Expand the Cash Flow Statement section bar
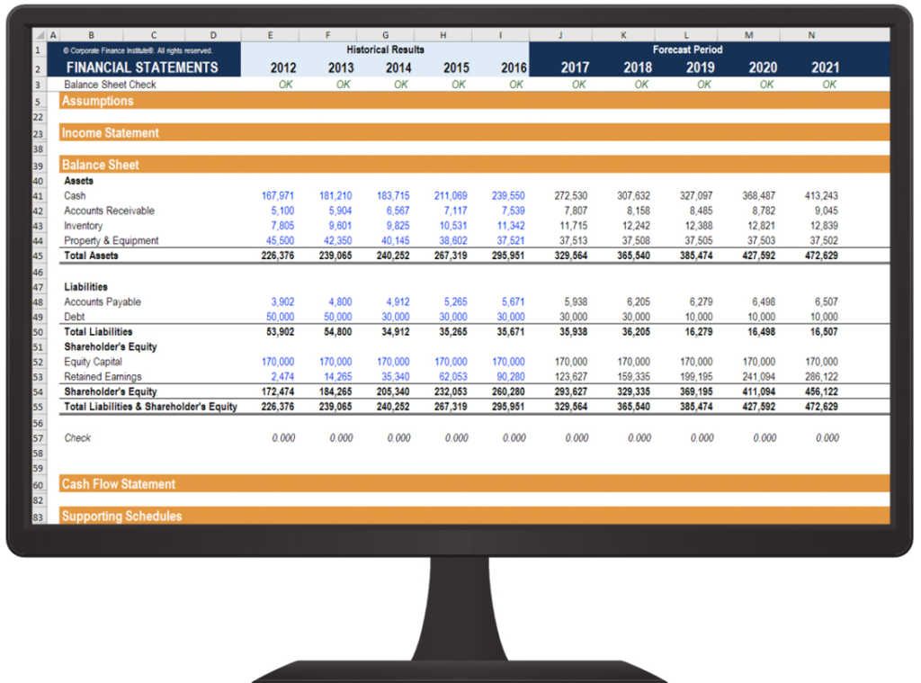 click(118, 484)
